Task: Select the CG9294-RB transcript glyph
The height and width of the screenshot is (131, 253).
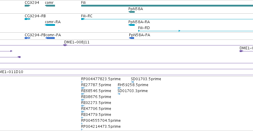Action: (x=27, y=19)
